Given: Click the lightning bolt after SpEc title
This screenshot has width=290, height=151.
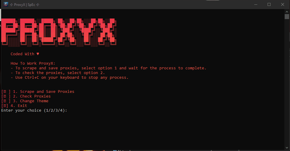Looking at the screenshot, I should [x=38, y=5].
